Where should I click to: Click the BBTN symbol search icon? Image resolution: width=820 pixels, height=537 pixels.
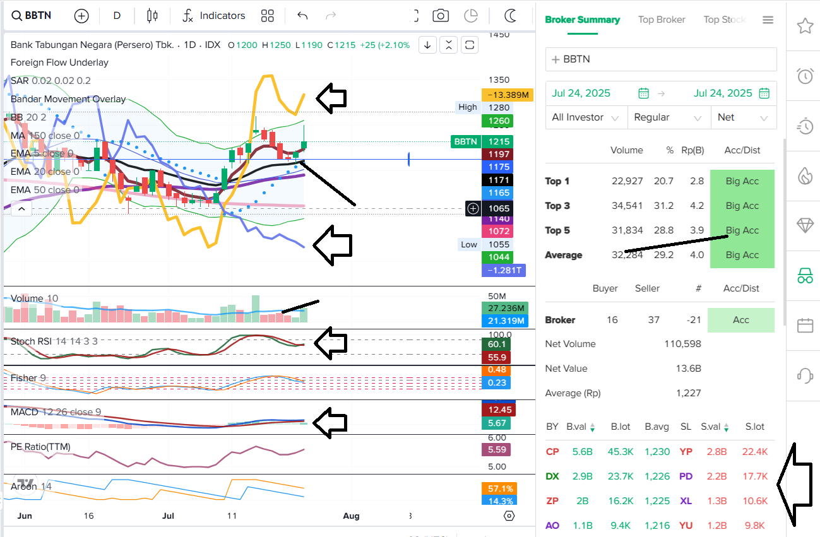pyautogui.click(x=17, y=16)
